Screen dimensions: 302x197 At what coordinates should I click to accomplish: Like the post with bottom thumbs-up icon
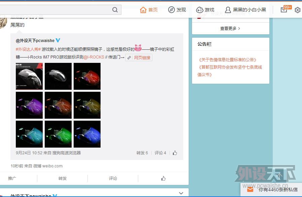point(163,179)
